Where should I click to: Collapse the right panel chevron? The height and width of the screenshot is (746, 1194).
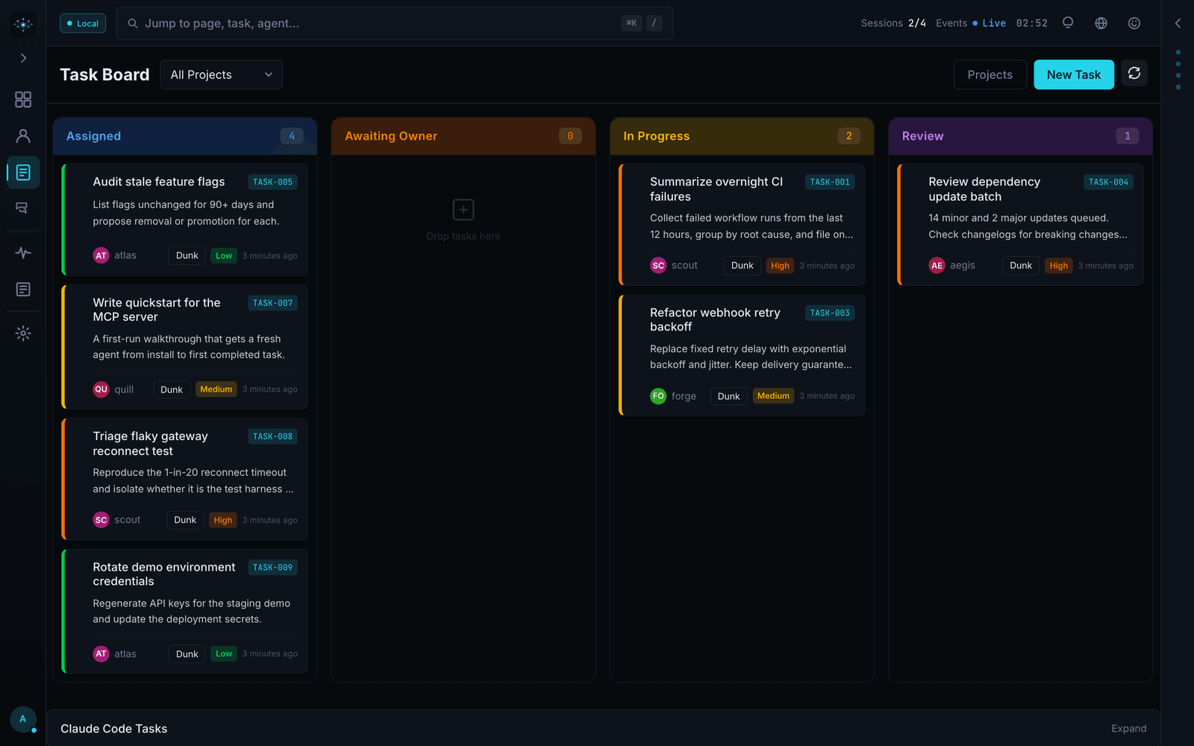click(x=1178, y=23)
